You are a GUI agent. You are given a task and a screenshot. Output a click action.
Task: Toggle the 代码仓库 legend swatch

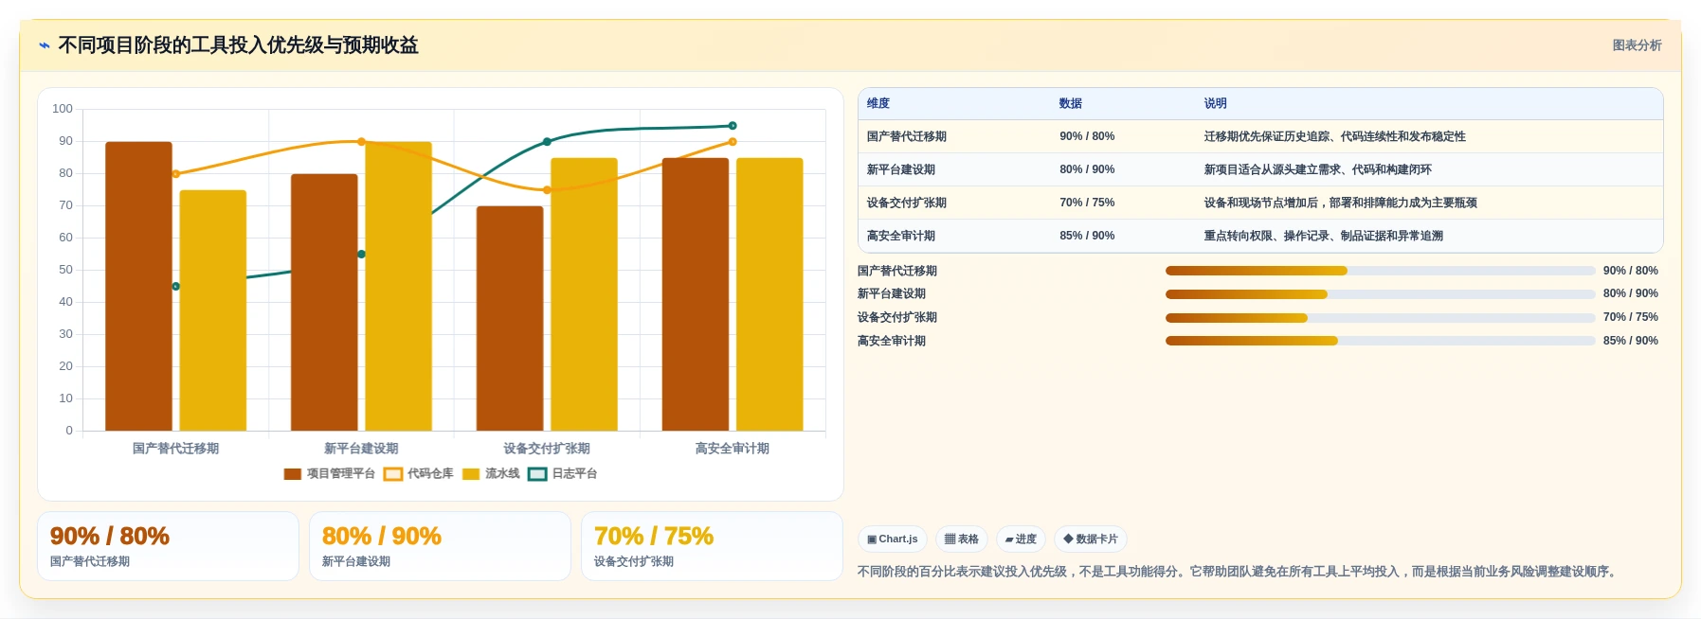pos(393,474)
